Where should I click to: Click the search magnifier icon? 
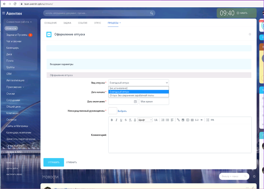click(152, 13)
